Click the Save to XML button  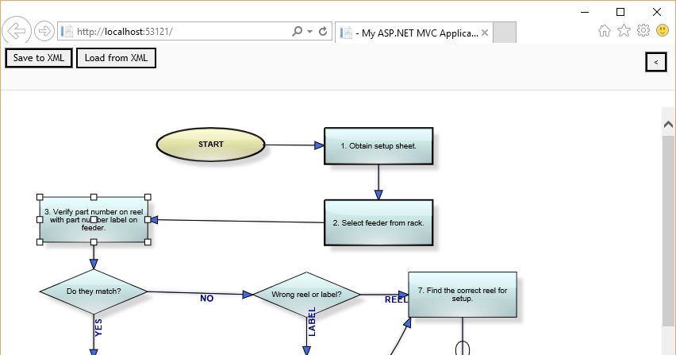tap(39, 58)
